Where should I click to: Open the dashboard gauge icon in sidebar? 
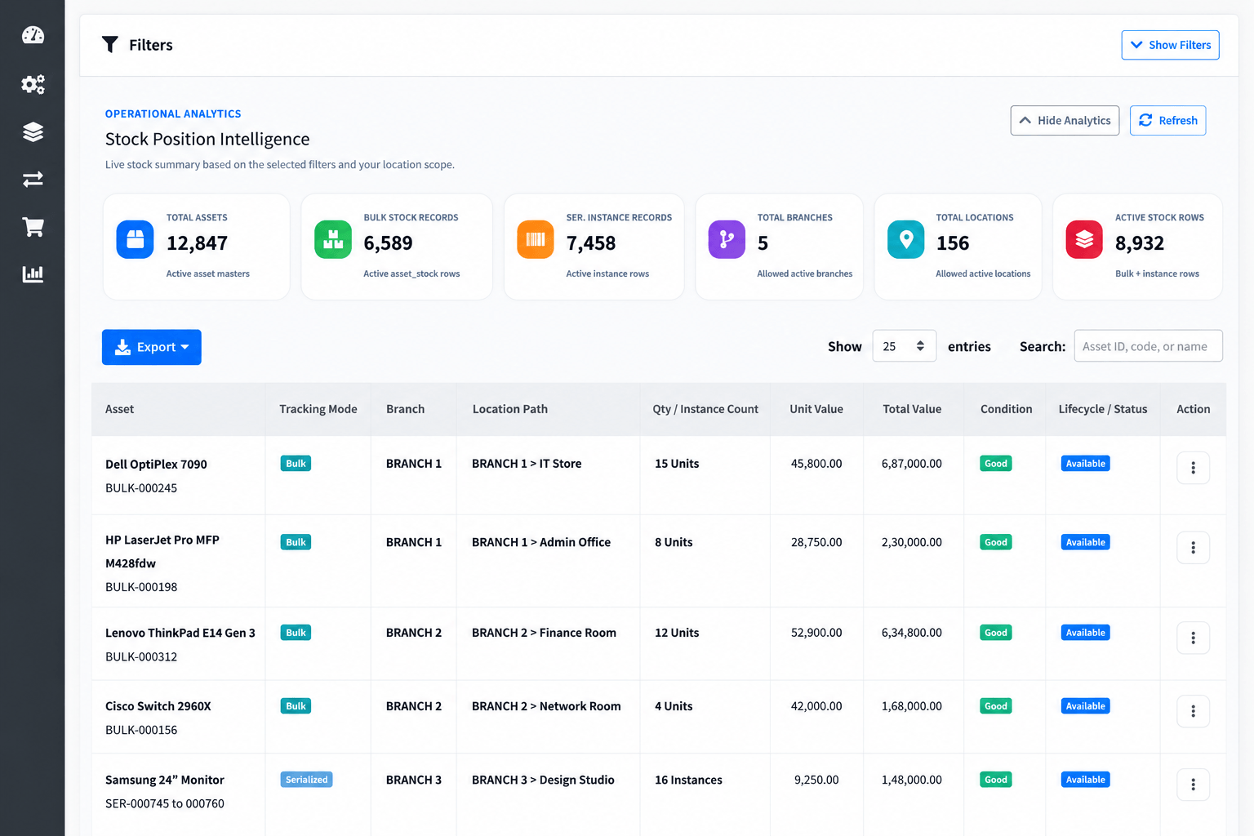(33, 35)
